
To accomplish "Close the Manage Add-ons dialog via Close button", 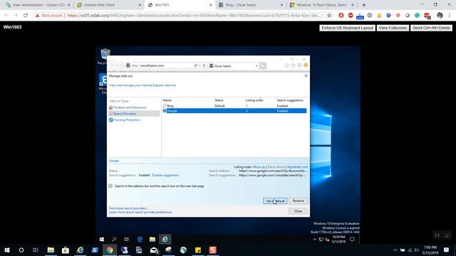I will (298, 211).
